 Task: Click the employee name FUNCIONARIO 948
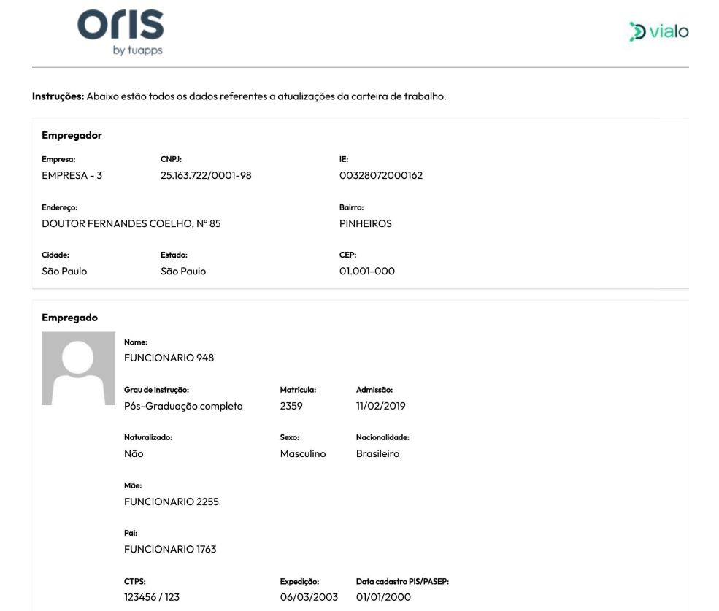point(169,358)
